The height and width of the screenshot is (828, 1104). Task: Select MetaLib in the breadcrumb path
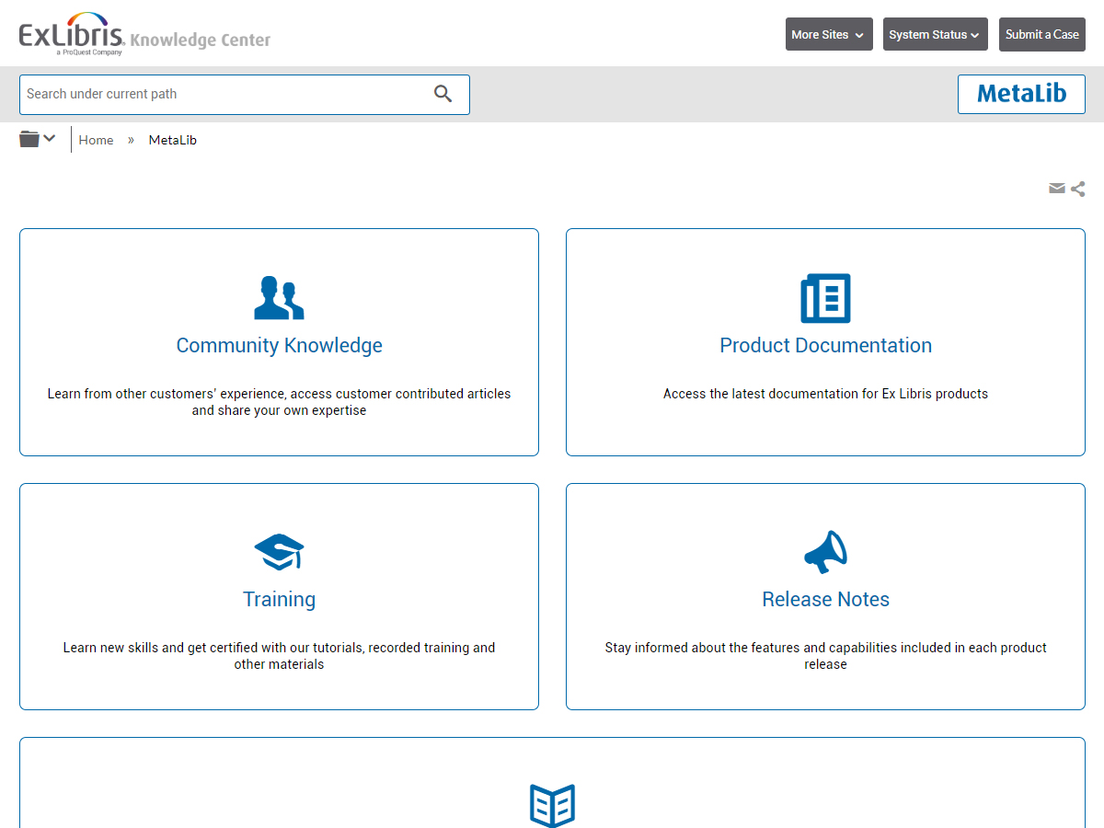(x=173, y=140)
